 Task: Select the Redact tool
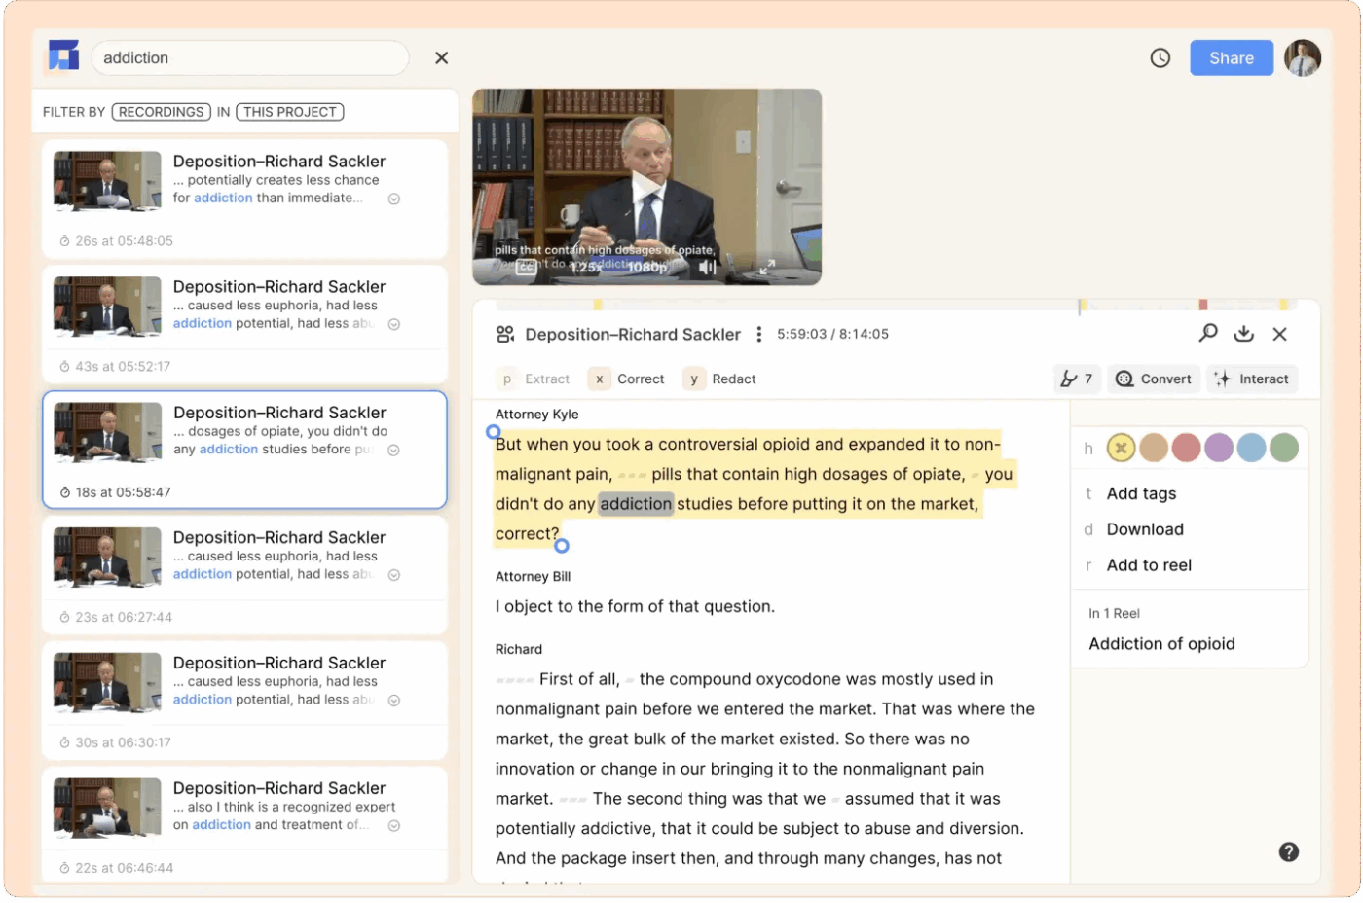[x=720, y=379]
